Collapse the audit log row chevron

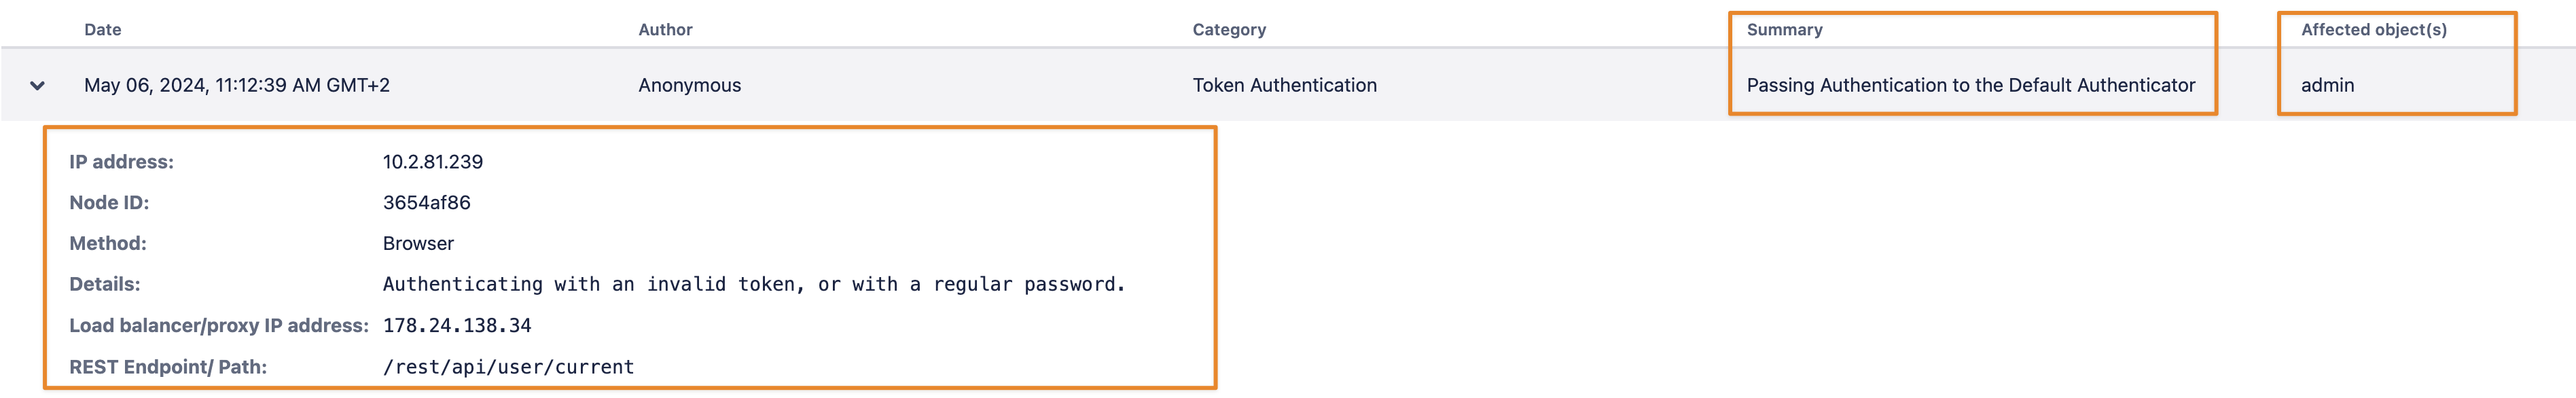pos(37,86)
